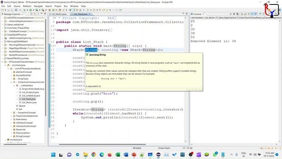
Task: Open the Run button dropdown arrow
Action: [33, 10]
